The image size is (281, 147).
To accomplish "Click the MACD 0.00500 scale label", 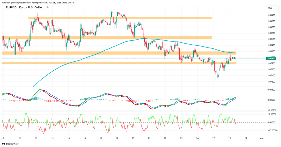I will [271, 90].
